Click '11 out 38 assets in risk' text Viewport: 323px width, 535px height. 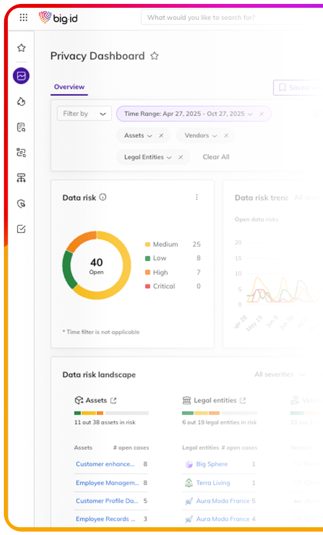click(x=105, y=422)
